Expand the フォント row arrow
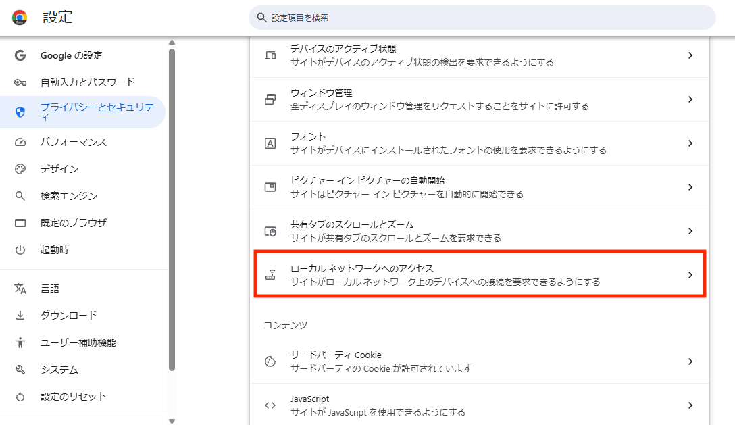Viewport: 735px width, 425px height. pos(690,143)
